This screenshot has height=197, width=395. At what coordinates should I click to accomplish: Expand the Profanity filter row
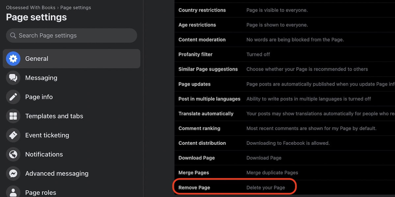pos(196,55)
